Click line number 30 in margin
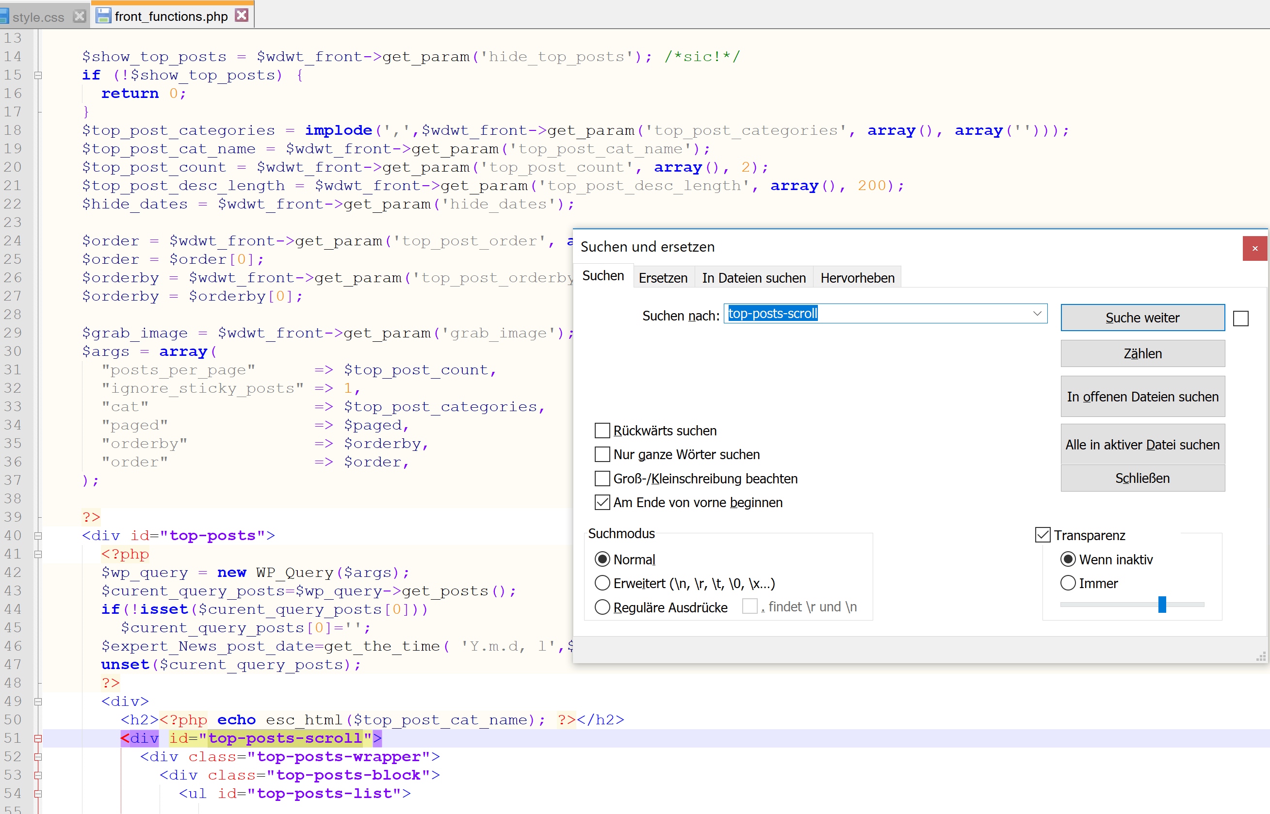Viewport: 1270px width, 814px height. (x=13, y=351)
